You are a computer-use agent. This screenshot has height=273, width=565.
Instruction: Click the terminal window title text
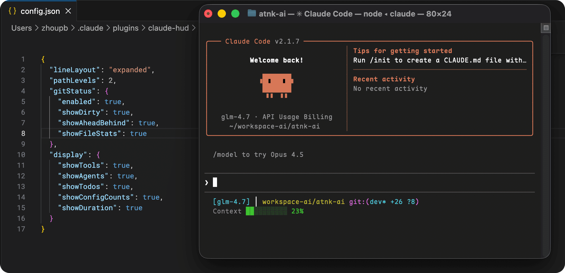point(355,14)
